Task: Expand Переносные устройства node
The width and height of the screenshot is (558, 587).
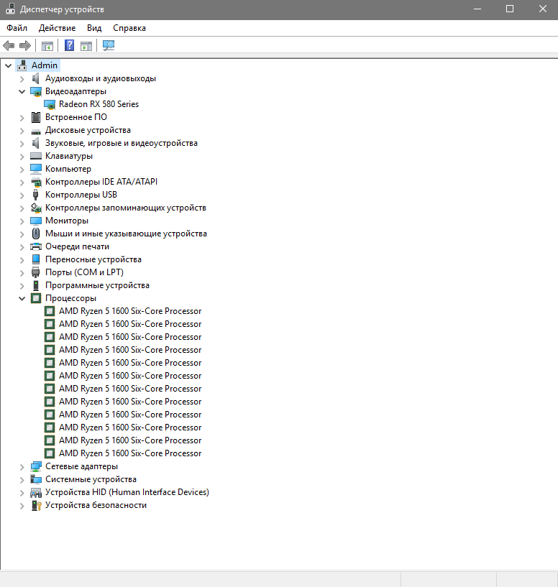Action: coord(22,260)
